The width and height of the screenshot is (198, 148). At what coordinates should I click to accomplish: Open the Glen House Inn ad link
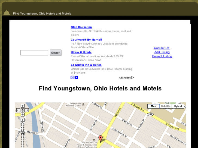pos(81,27)
